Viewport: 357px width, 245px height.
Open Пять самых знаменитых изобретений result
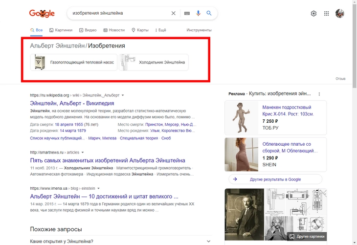click(x=108, y=160)
